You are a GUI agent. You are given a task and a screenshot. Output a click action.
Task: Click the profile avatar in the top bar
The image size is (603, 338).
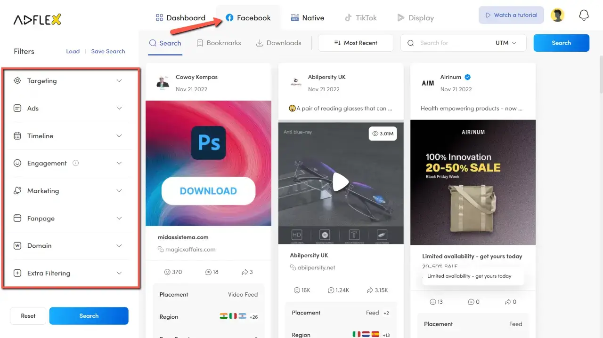tap(557, 15)
